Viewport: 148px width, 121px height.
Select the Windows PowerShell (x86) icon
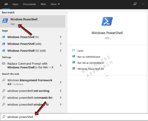4,44
